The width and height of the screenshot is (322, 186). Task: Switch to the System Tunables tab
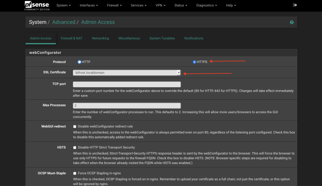tap(162, 38)
